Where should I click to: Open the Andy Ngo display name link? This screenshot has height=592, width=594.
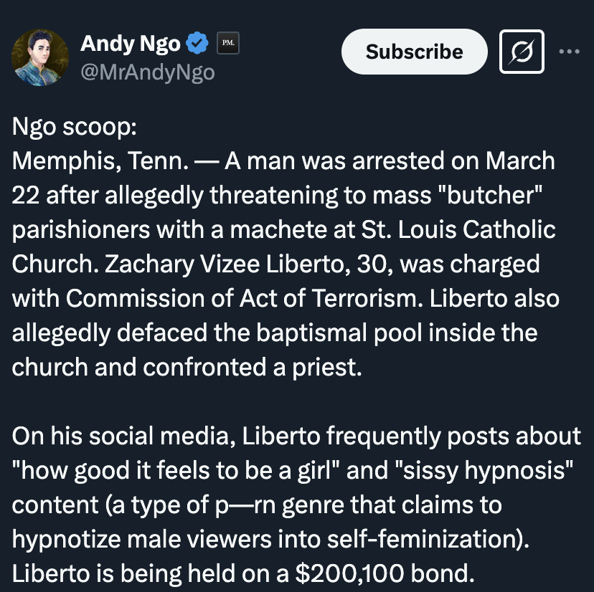[130, 44]
